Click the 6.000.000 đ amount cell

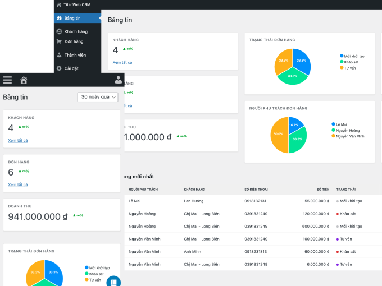(x=318, y=264)
